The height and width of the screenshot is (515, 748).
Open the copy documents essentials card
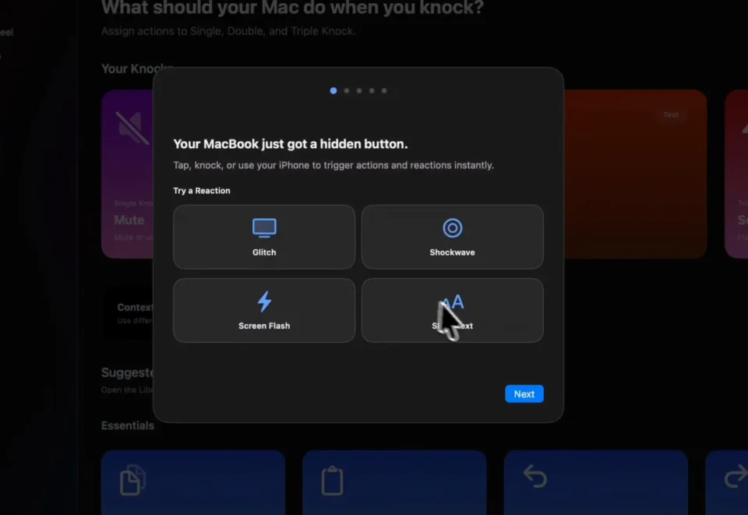point(193,482)
